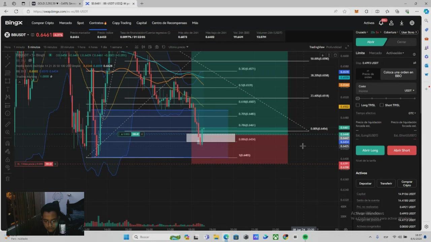Open the user account profile icon
The image size is (431, 242).
(x=391, y=23)
